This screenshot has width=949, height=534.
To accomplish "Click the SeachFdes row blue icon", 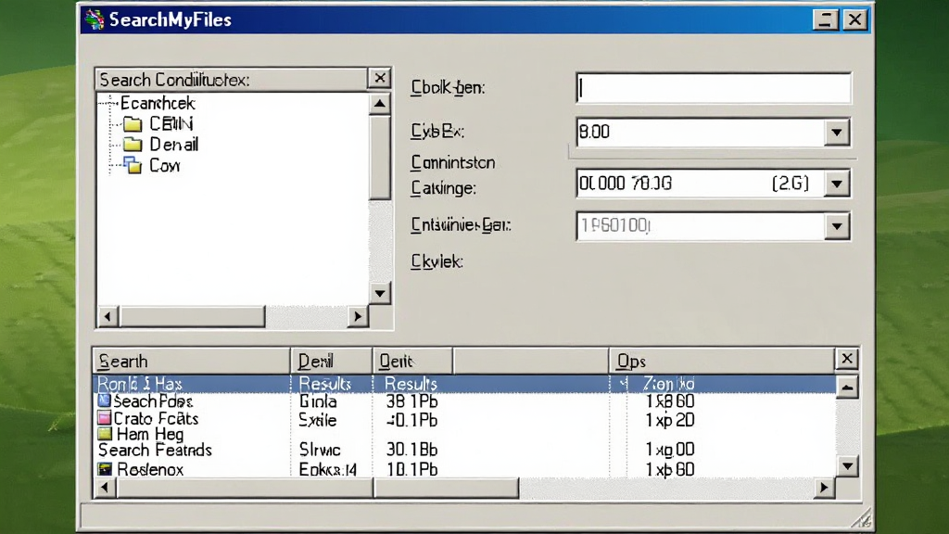I will pos(104,400).
